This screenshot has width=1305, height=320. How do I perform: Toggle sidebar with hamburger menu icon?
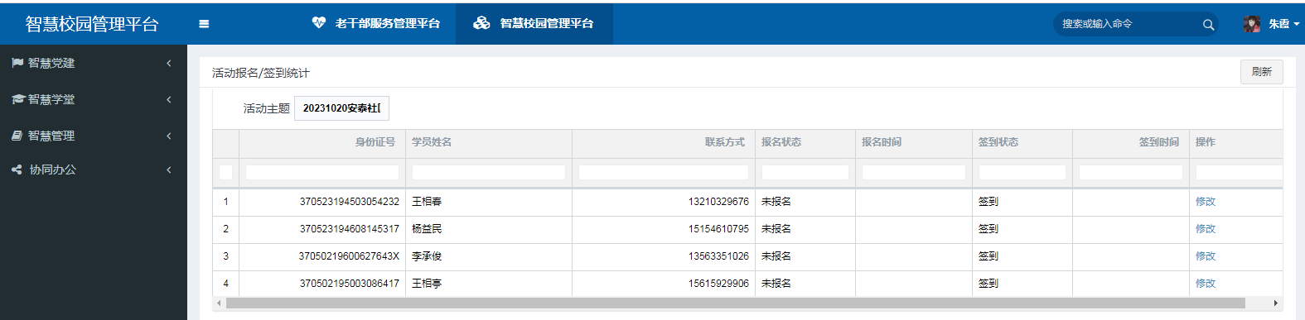pyautogui.click(x=204, y=24)
